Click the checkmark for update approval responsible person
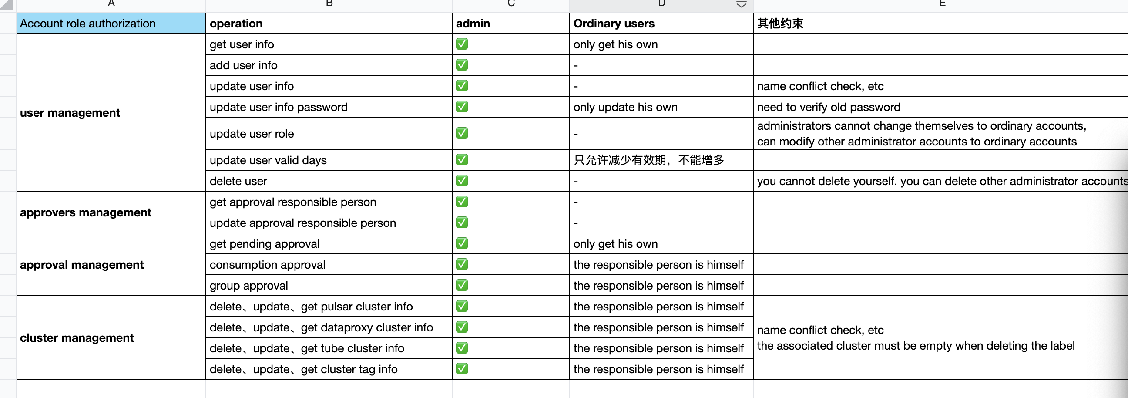 click(x=462, y=223)
